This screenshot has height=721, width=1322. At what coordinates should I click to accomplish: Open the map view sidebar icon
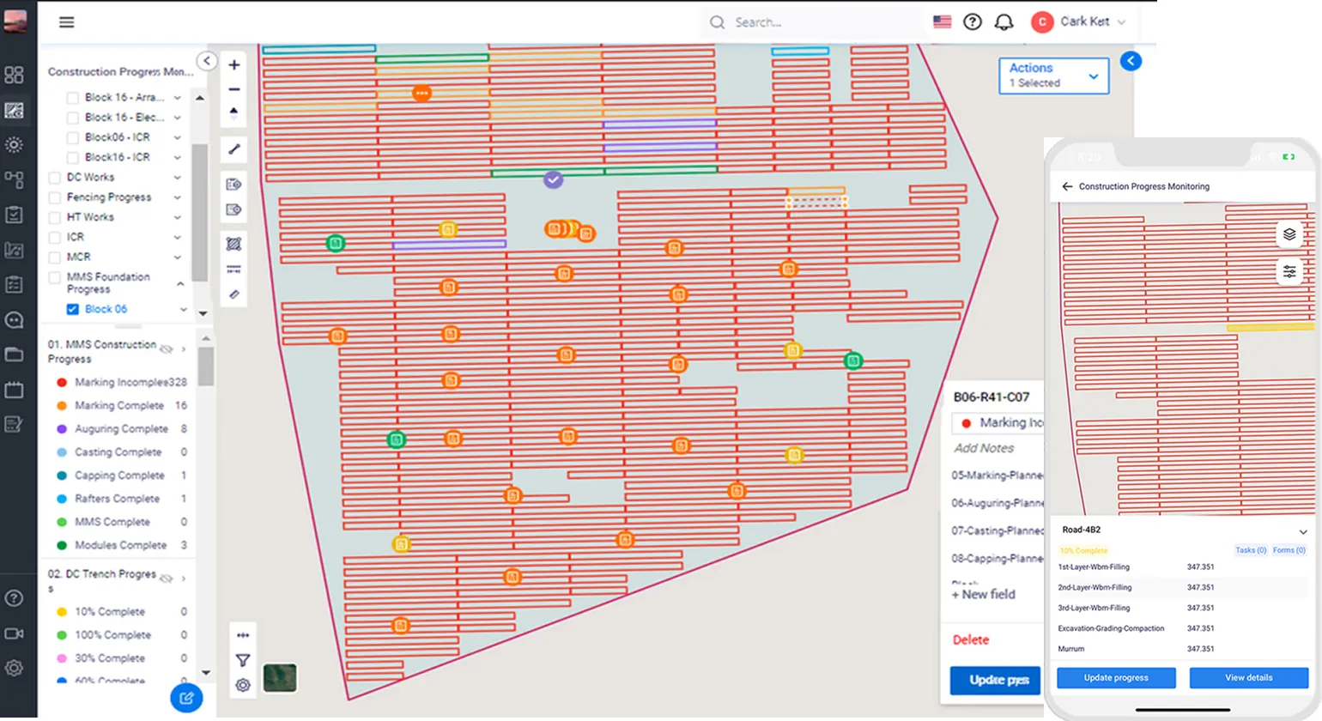(14, 110)
